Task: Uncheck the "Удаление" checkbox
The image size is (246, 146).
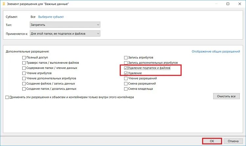Action: click(x=126, y=73)
